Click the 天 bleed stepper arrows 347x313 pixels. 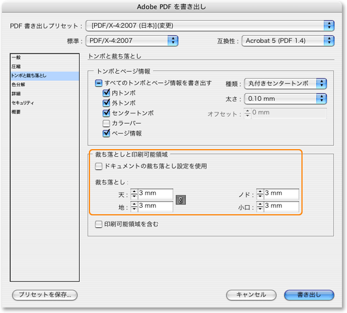coord(134,194)
